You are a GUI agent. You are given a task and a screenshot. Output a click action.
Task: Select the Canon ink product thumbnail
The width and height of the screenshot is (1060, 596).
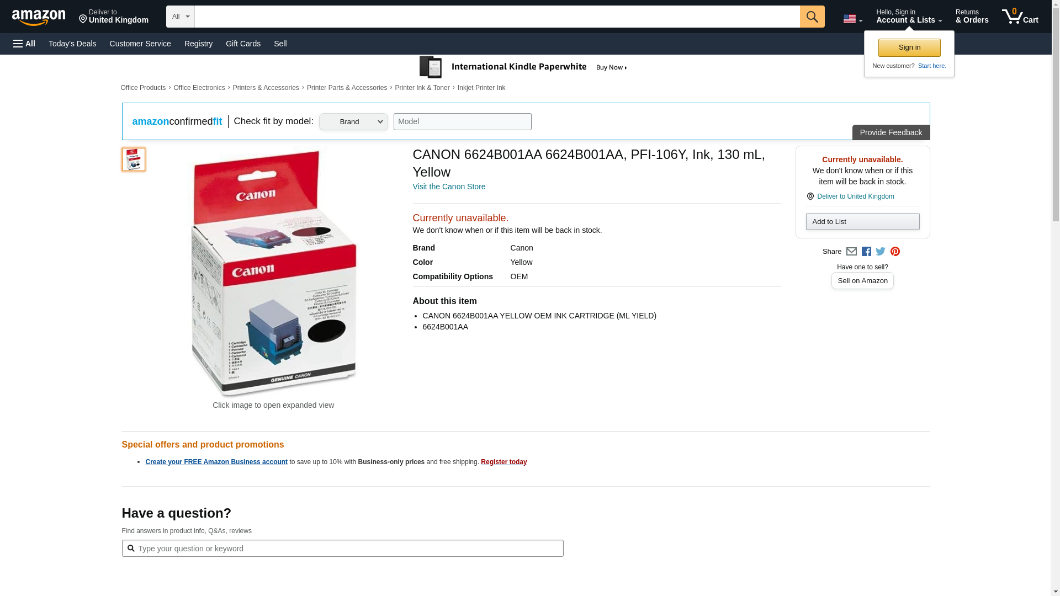(x=134, y=159)
